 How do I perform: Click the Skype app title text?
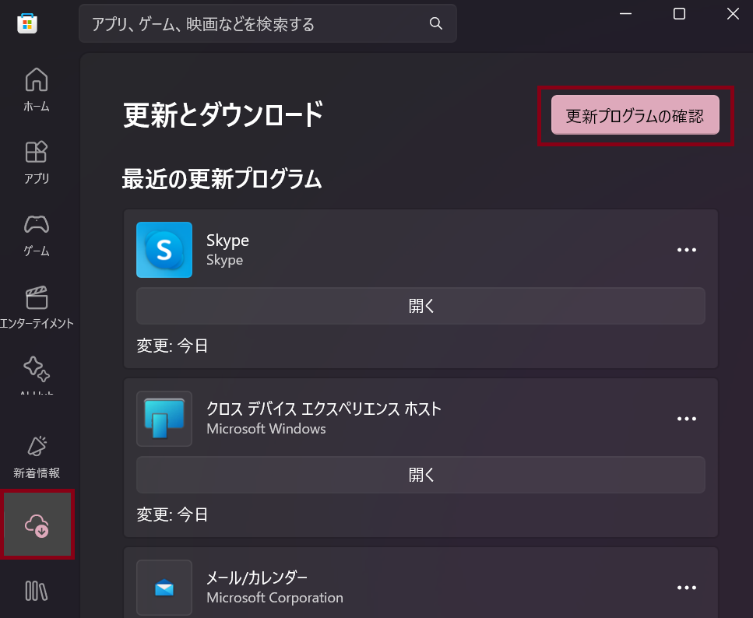(x=227, y=241)
